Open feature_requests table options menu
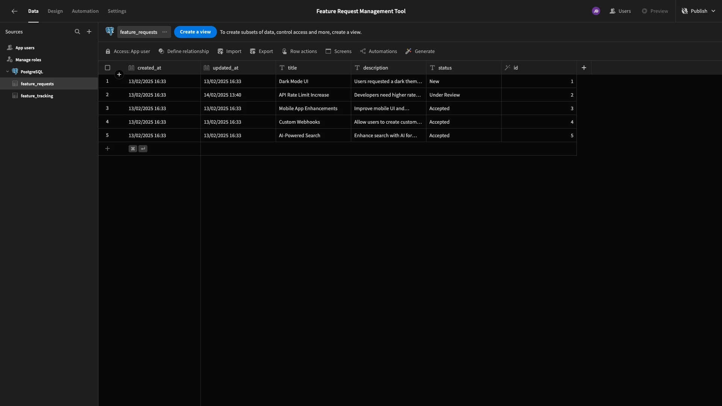The width and height of the screenshot is (722, 406). 165,32
